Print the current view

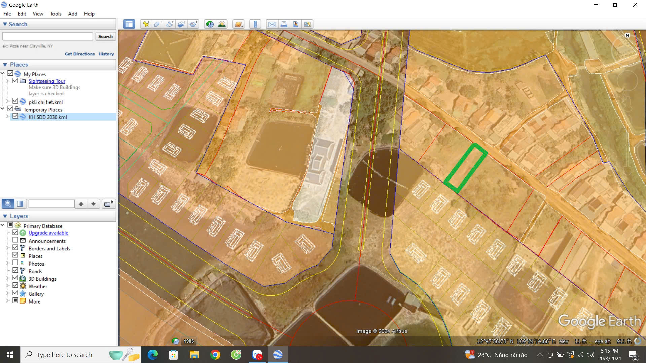[284, 24]
